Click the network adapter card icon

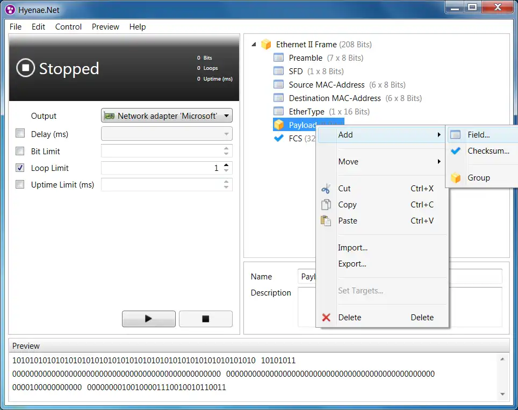click(x=109, y=116)
